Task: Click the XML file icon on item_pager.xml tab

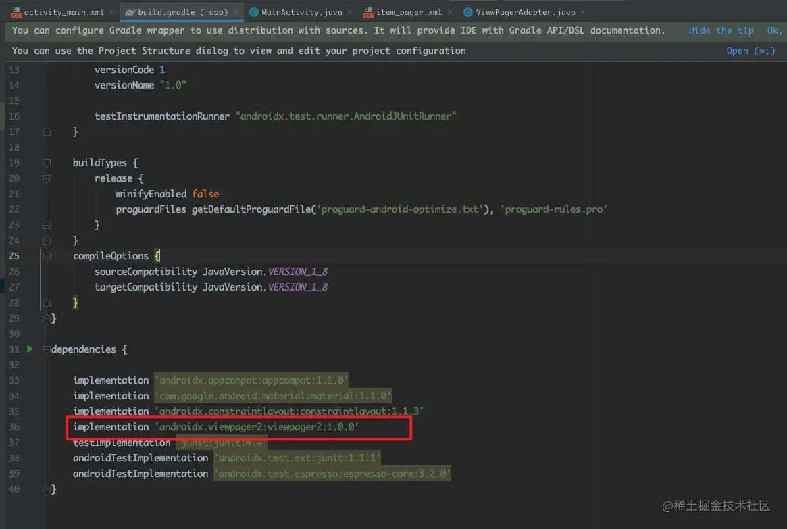Action: 368,12
